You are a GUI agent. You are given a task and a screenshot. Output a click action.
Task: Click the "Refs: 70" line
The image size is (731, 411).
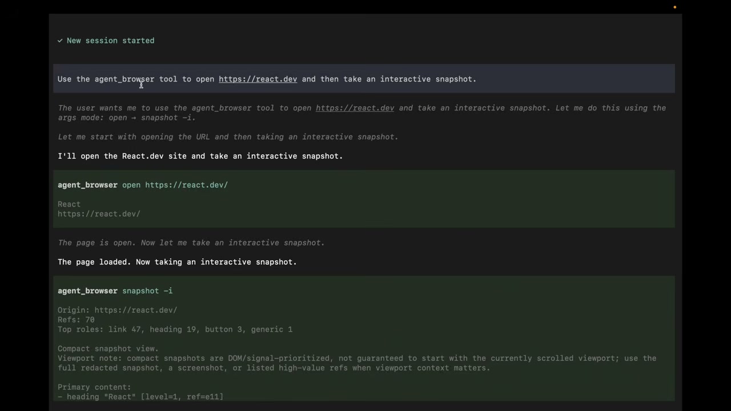pyautogui.click(x=76, y=320)
